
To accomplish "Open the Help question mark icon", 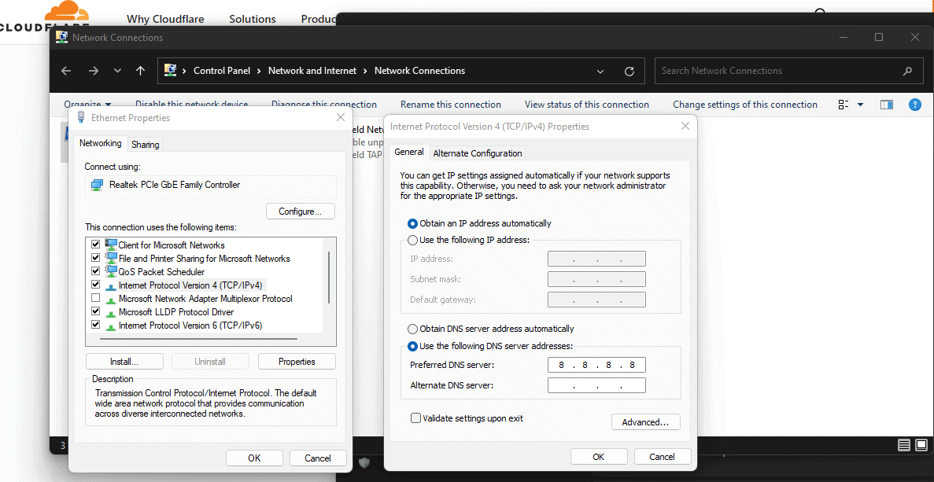I will [914, 104].
